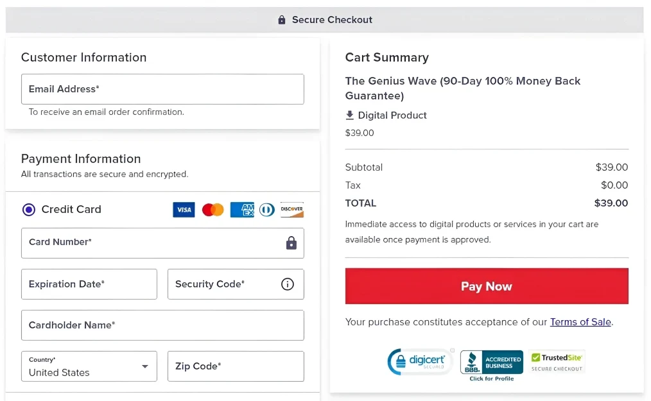Image resolution: width=651 pixels, height=401 pixels.
Task: Select the Credit Card radio button
Action: point(29,210)
